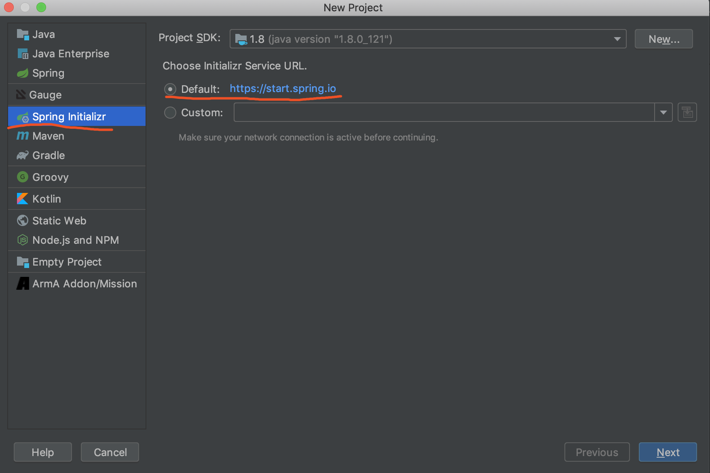Click the Node.js hexagon icon
Image resolution: width=710 pixels, height=473 pixels.
(23, 240)
